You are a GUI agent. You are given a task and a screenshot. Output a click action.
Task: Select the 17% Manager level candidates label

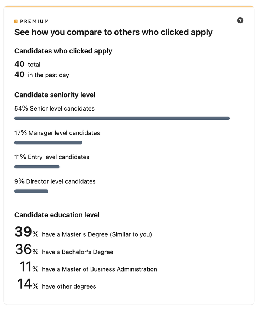click(57, 133)
